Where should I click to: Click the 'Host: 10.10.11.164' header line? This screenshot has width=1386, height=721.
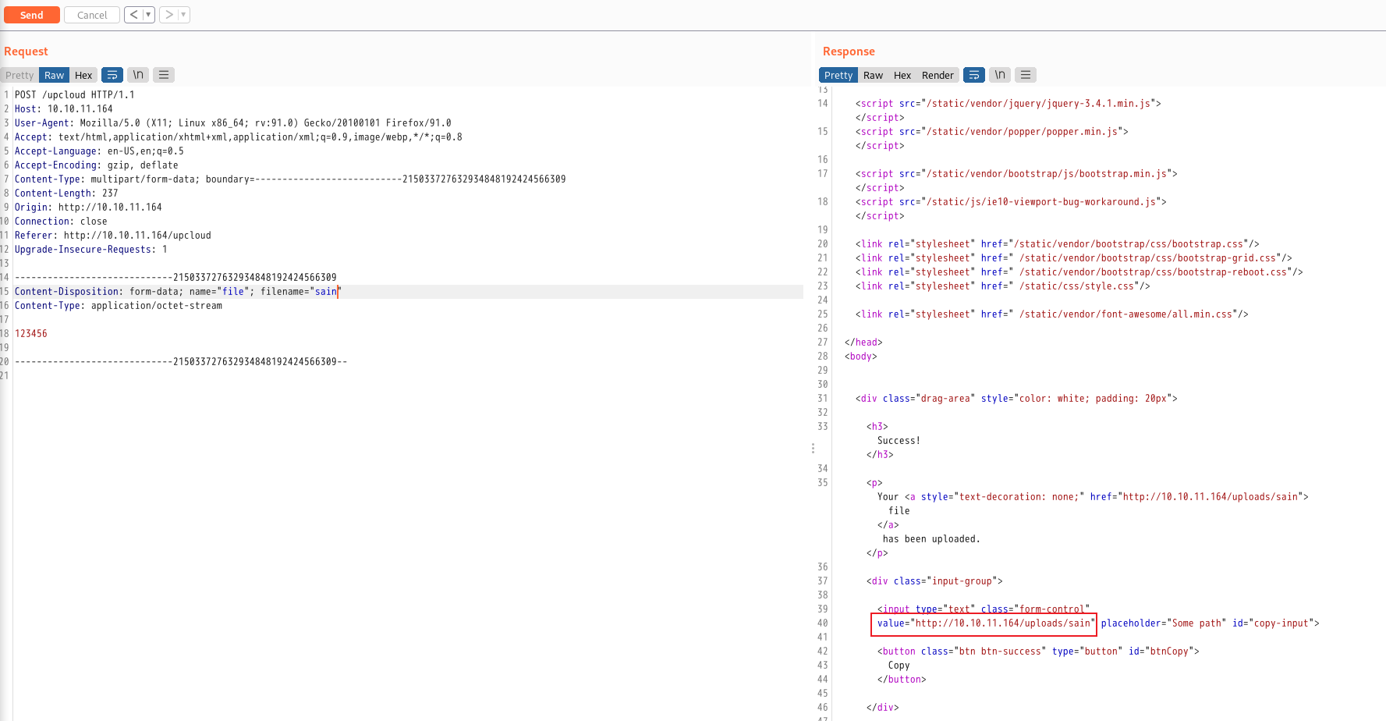coord(64,109)
